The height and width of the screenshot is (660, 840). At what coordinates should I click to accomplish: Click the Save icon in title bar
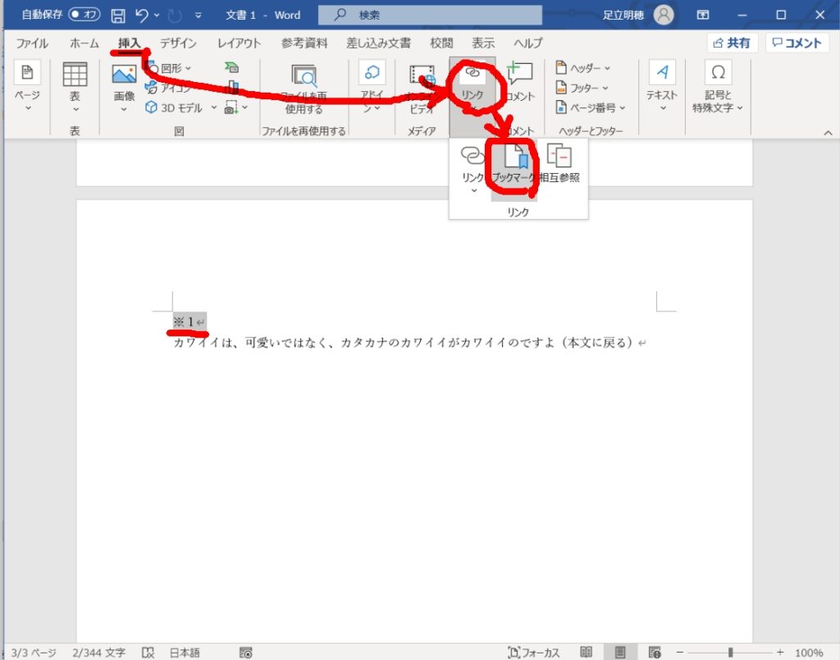click(118, 16)
